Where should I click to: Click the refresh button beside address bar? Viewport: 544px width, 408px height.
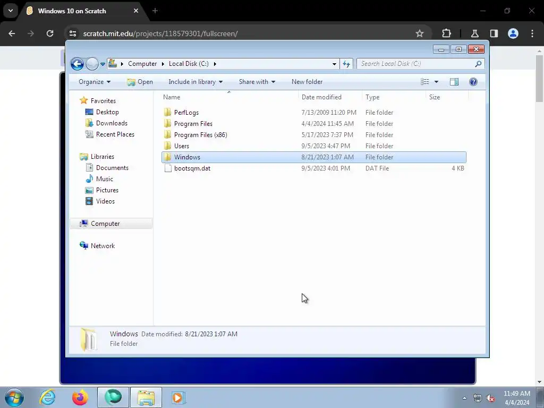346,64
